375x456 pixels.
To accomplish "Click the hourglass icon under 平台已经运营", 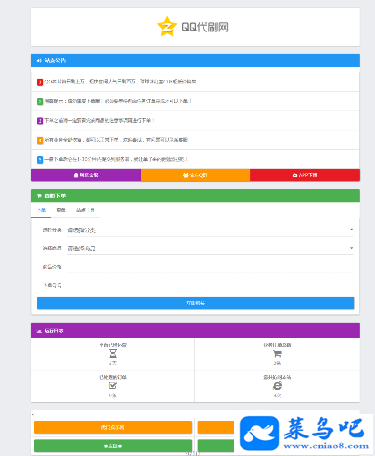I will click(x=113, y=354).
